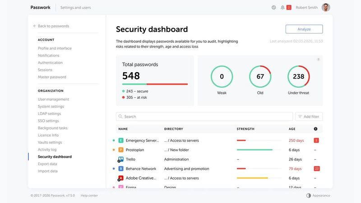Click the Analyze button

click(x=304, y=29)
